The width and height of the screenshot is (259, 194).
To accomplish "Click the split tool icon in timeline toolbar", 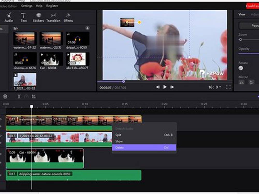I will pyautogui.click(x=19, y=96).
